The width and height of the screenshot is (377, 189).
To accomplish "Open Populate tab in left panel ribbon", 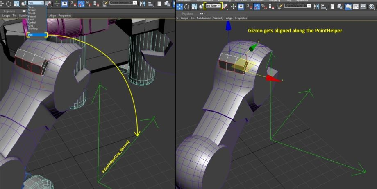I will pyautogui.click(x=9, y=11).
